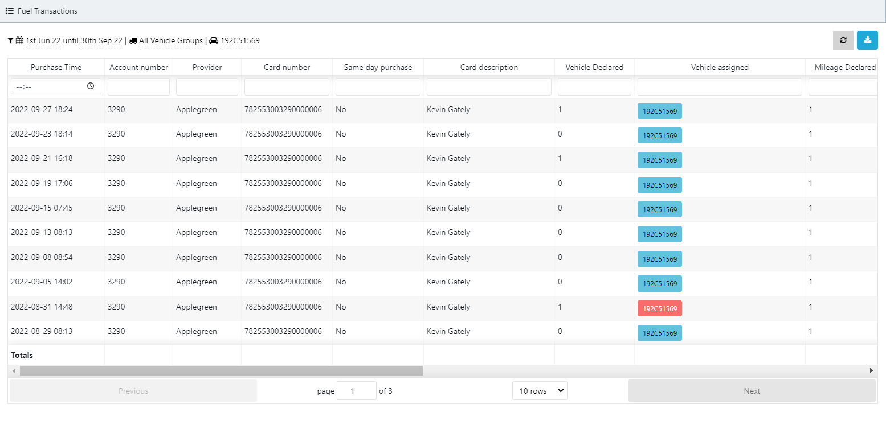Open the 30th Sep 22 end date filter
Image resolution: width=886 pixels, height=425 pixels.
point(101,41)
